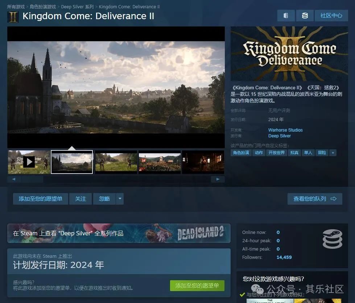355x303 pixels.
Task: Click the thumbnail strip scrollbar handle
Action: click(32, 179)
